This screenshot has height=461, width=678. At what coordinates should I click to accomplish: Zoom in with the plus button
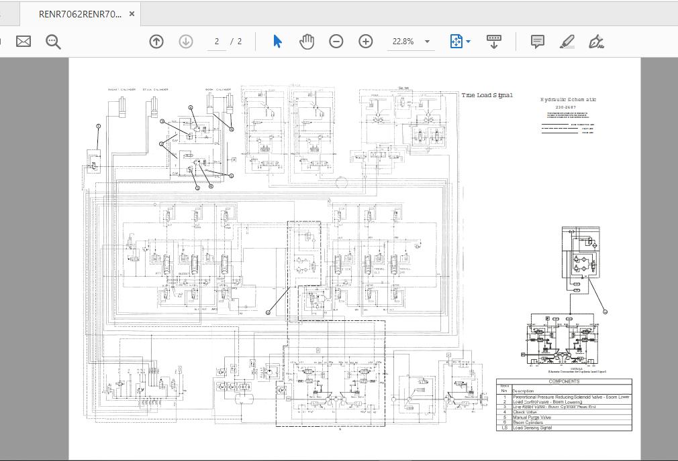pyautogui.click(x=366, y=42)
